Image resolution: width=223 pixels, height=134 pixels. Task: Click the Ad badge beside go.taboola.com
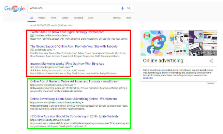[x=32, y=50]
